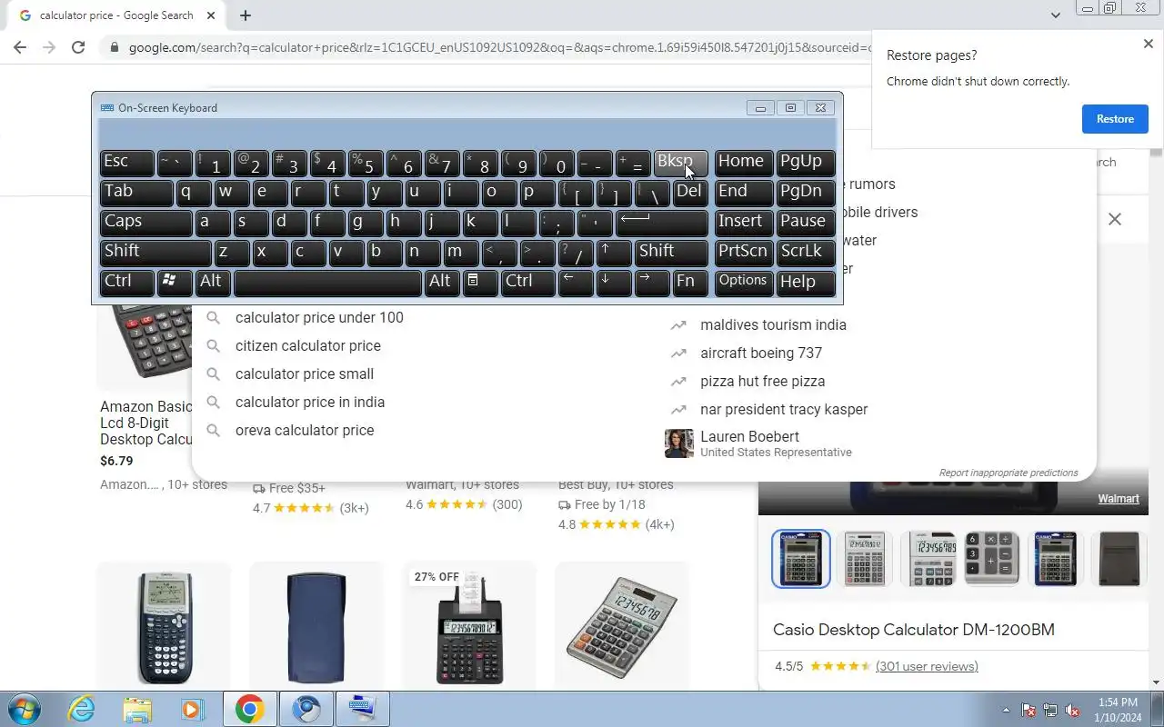Image resolution: width=1164 pixels, height=727 pixels.
Task: Toggle the Caps lock key
Action: (146, 223)
